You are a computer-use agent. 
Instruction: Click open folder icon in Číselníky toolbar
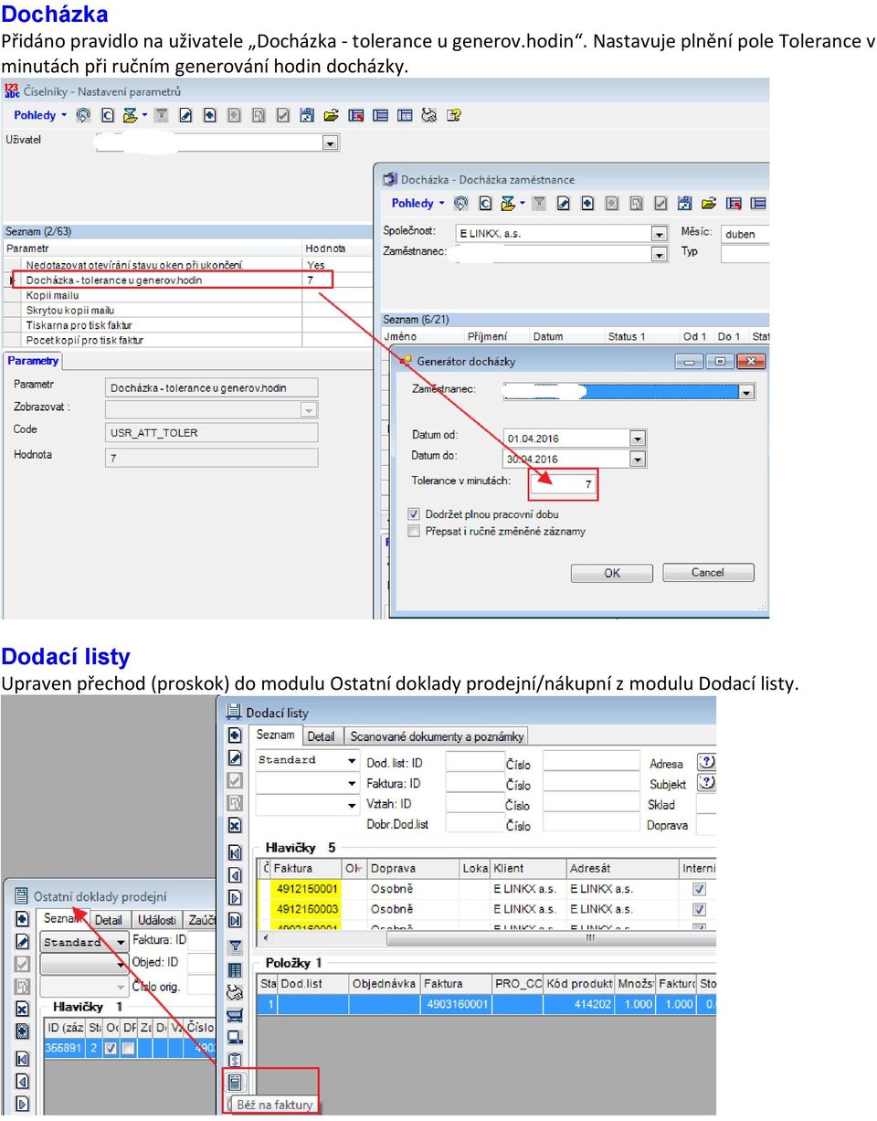(x=331, y=115)
